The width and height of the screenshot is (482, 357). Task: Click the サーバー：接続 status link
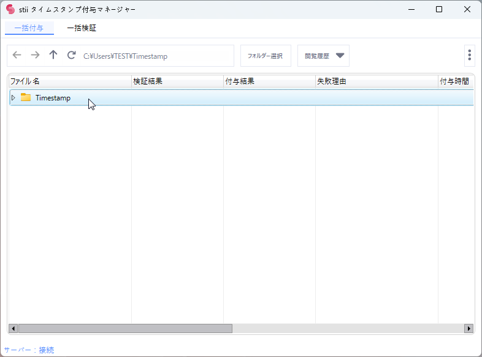[29, 350]
